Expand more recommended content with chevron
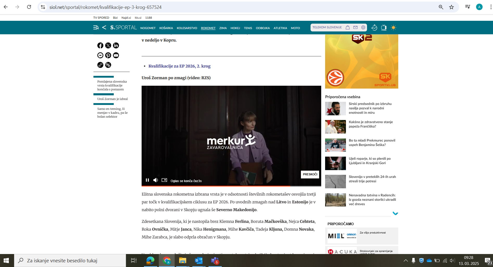493x267 pixels. 395,213
